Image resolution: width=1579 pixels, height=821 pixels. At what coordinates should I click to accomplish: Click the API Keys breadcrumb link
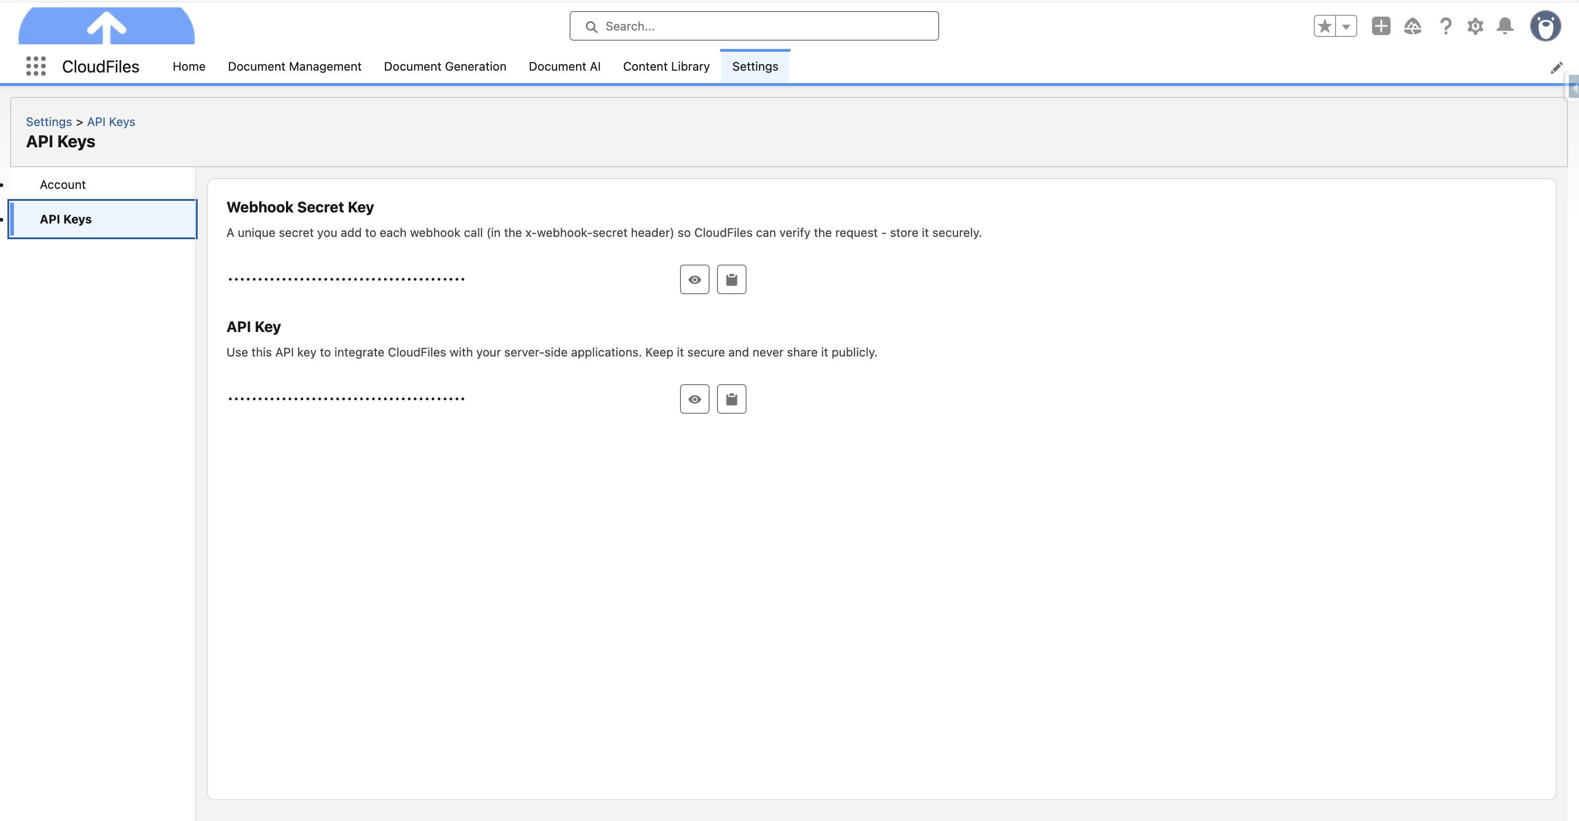pos(111,122)
